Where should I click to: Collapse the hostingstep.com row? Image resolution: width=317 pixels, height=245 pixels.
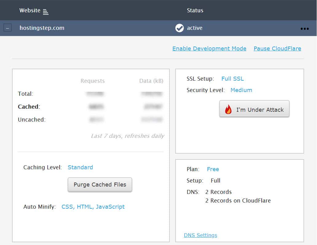(x=7, y=28)
